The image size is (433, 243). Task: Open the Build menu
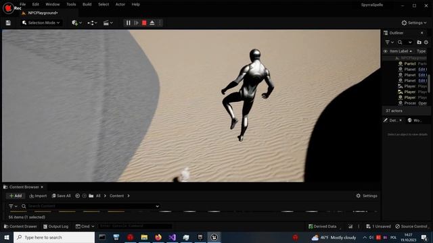click(87, 5)
